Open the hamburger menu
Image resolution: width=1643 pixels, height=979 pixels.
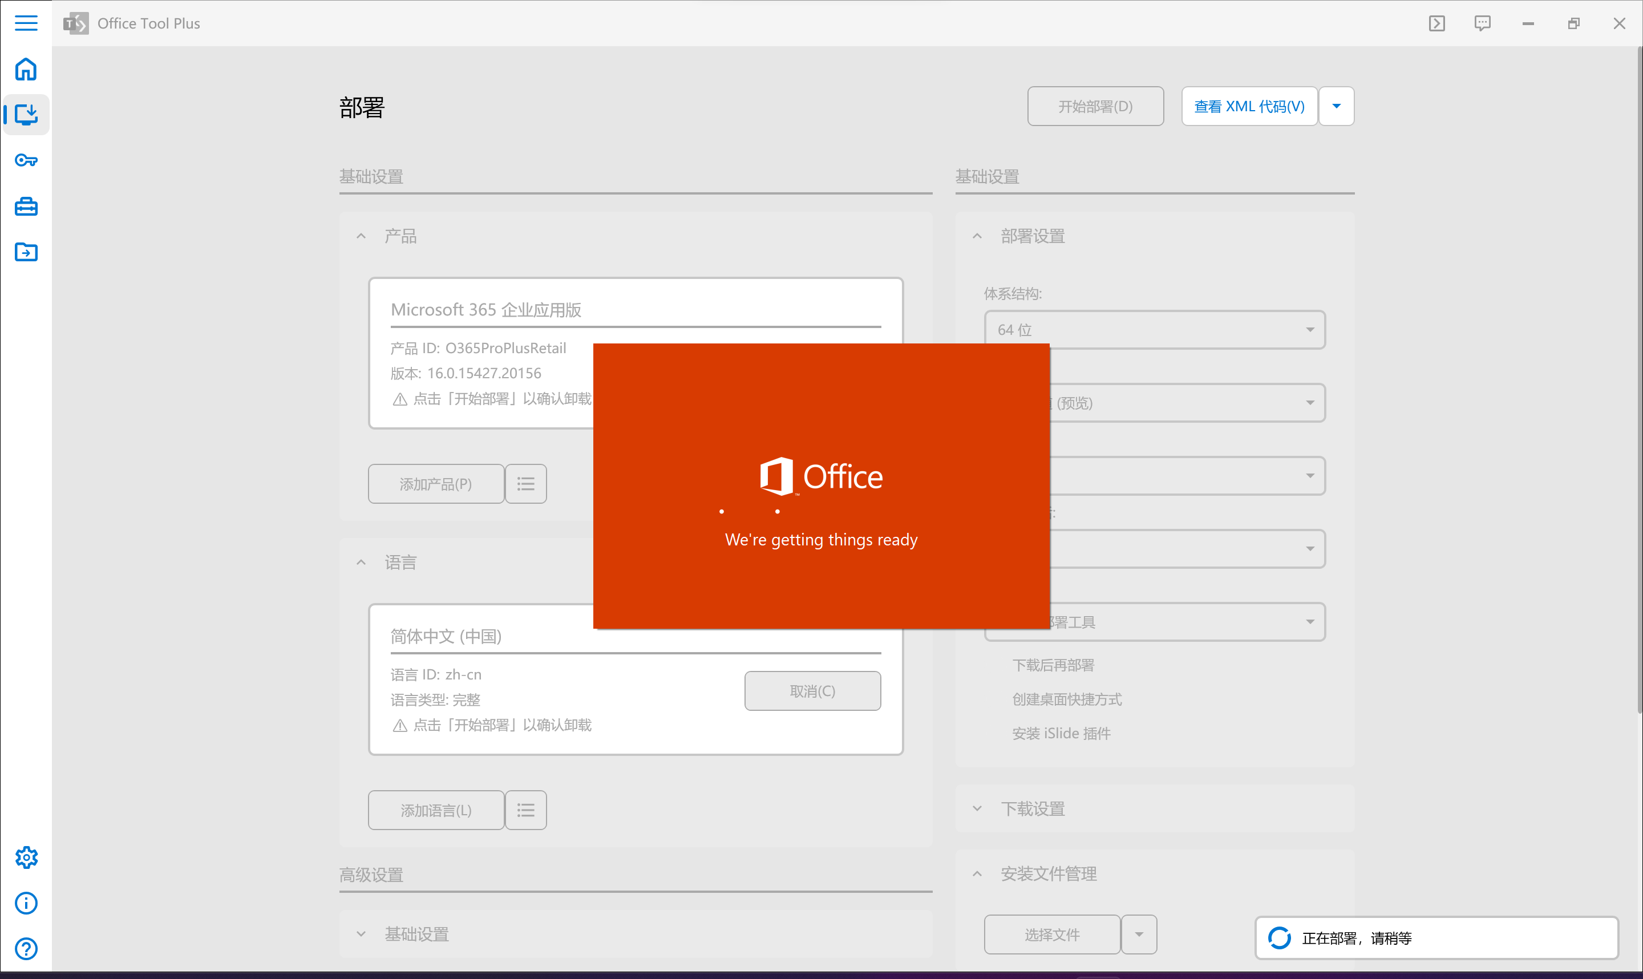tap(26, 23)
